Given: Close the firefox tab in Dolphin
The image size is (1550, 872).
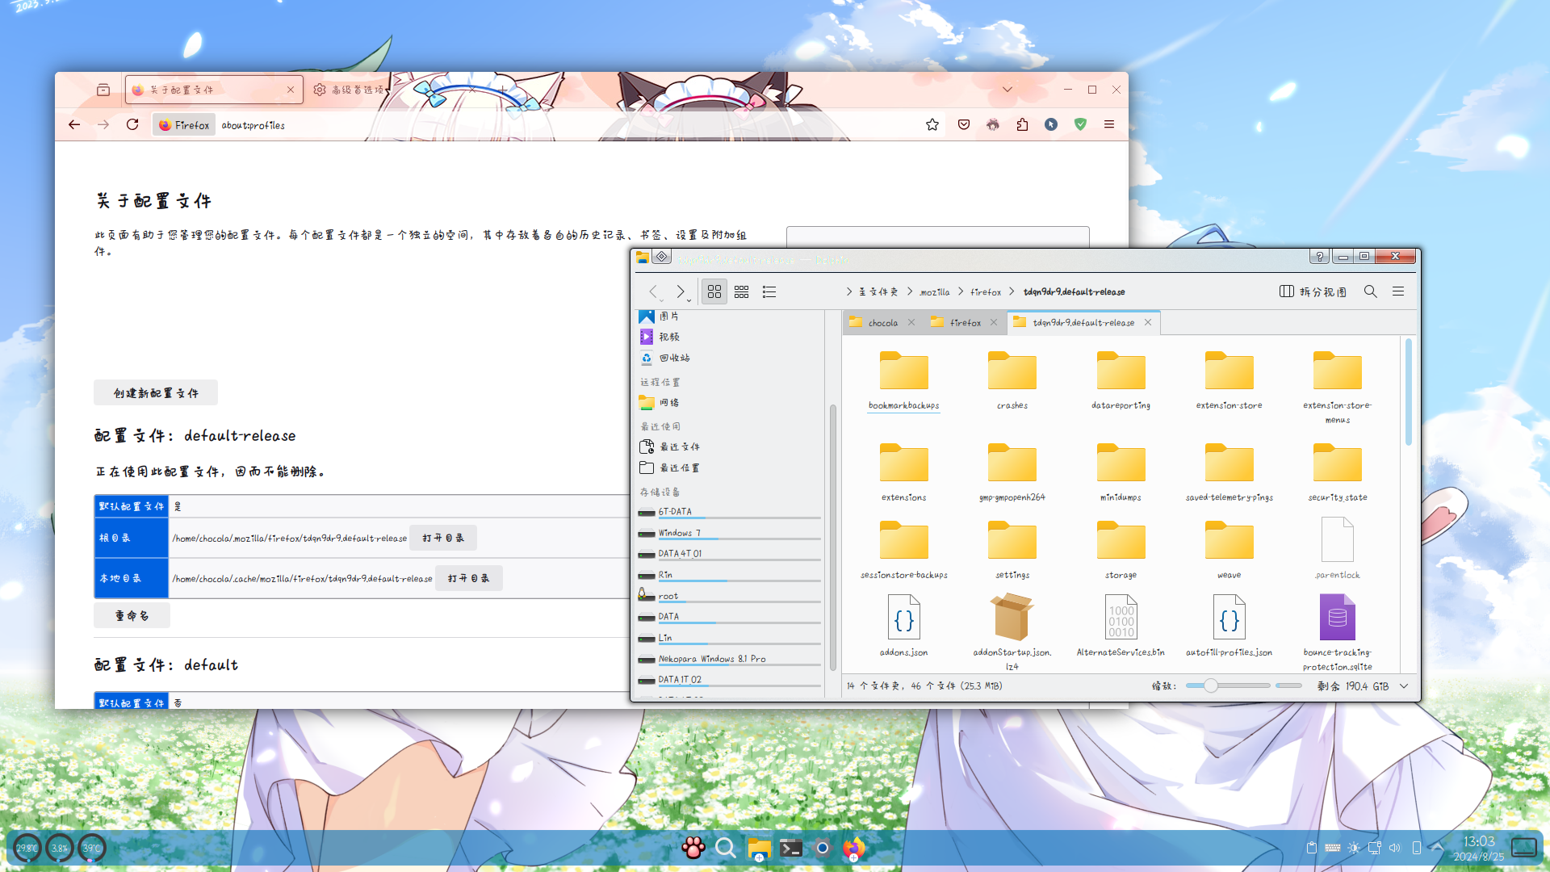Looking at the screenshot, I should (994, 323).
